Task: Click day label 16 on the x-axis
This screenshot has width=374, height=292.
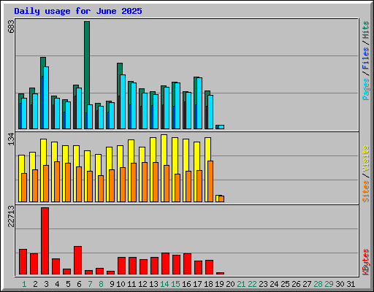Action: point(186,284)
